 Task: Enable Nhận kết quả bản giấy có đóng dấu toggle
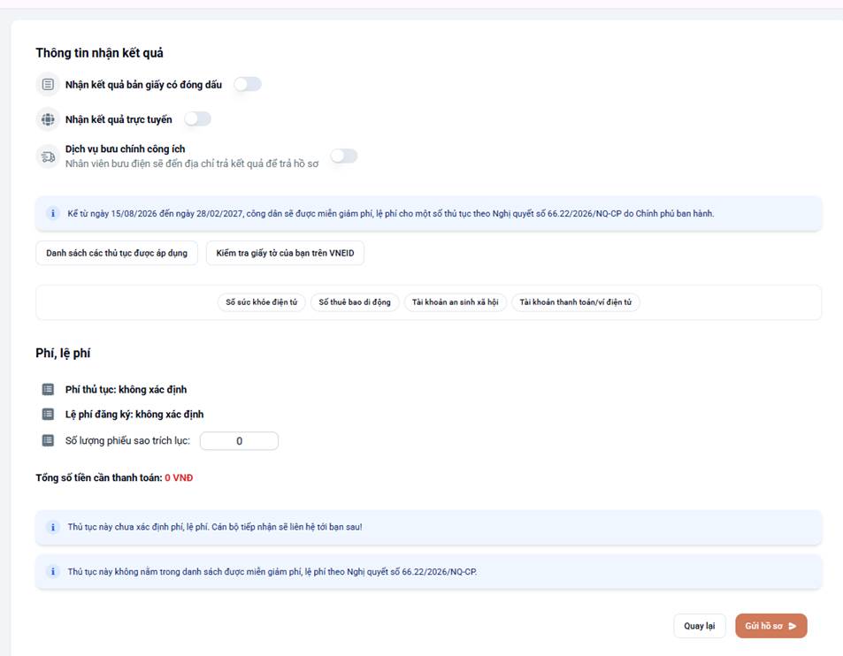pos(248,84)
